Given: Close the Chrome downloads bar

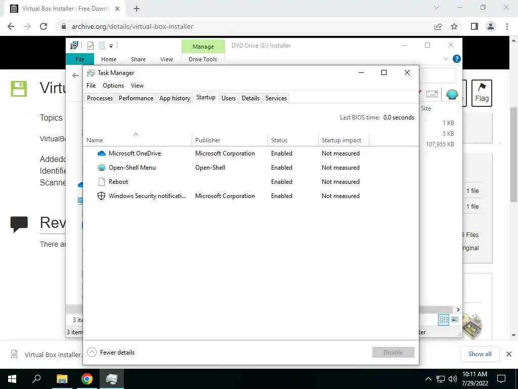Looking at the screenshot, I should pyautogui.click(x=509, y=354).
